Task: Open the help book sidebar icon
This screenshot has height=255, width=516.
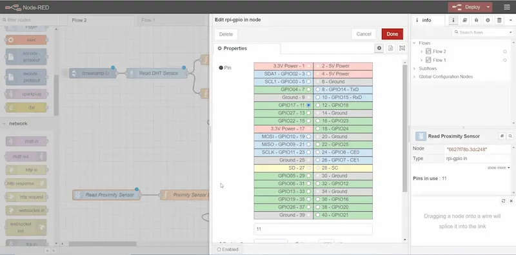Action: (464, 20)
